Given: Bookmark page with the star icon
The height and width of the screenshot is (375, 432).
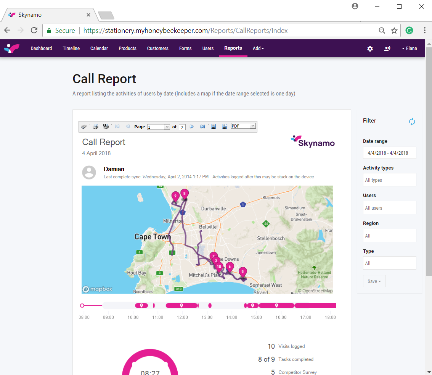Looking at the screenshot, I should coord(394,30).
